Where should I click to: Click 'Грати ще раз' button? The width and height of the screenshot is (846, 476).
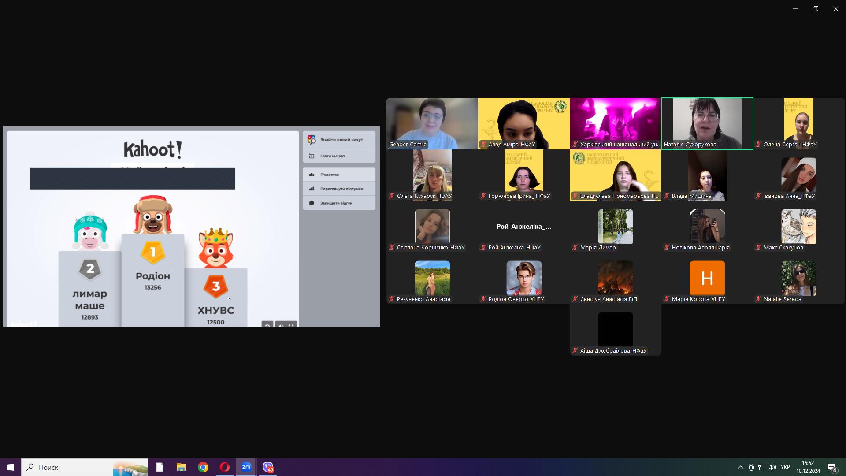point(339,156)
